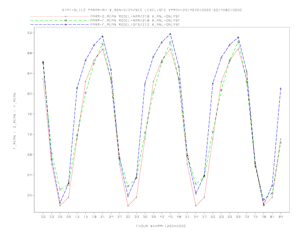
Task: Click x-axis tick label 36
Action: (145, 217)
